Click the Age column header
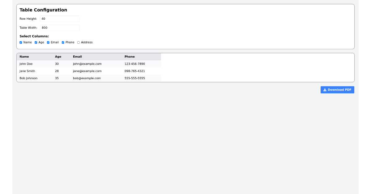The height and width of the screenshot is (194, 371). (x=58, y=57)
